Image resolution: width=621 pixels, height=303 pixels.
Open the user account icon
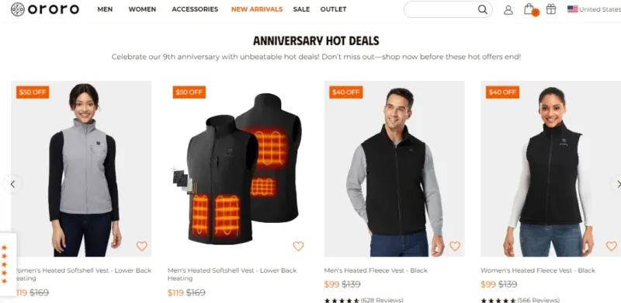(x=508, y=10)
